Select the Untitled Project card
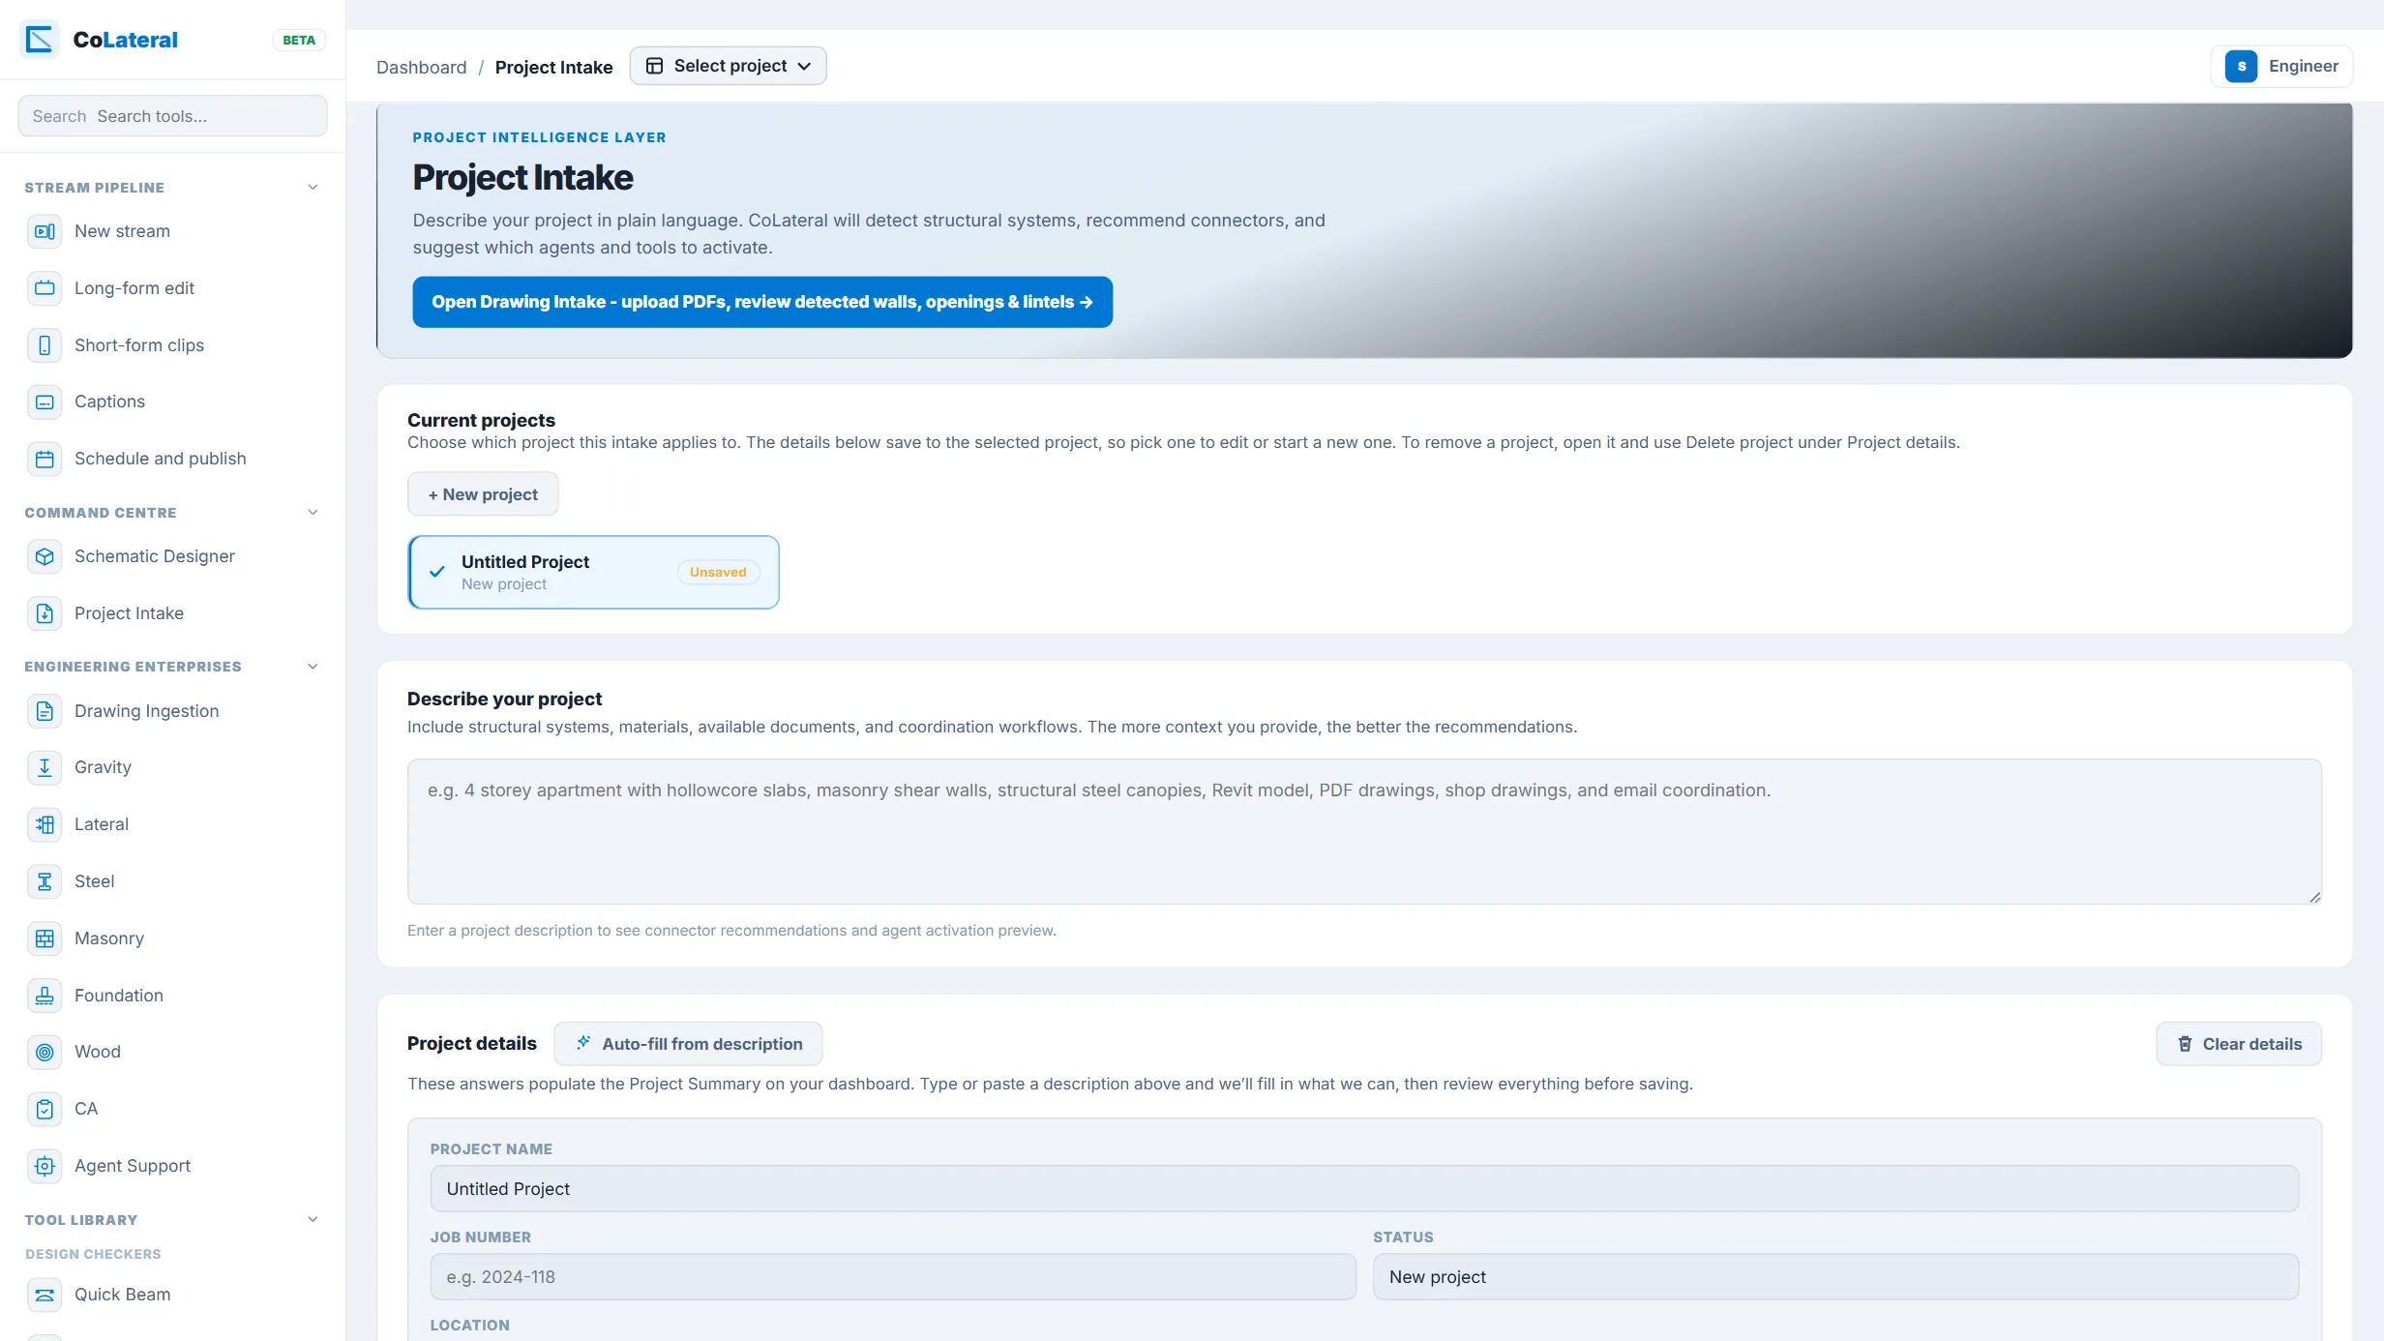This screenshot has width=2384, height=1341. tap(593, 572)
